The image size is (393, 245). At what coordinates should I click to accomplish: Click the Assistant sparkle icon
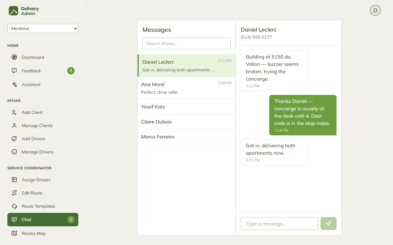[x=14, y=85]
